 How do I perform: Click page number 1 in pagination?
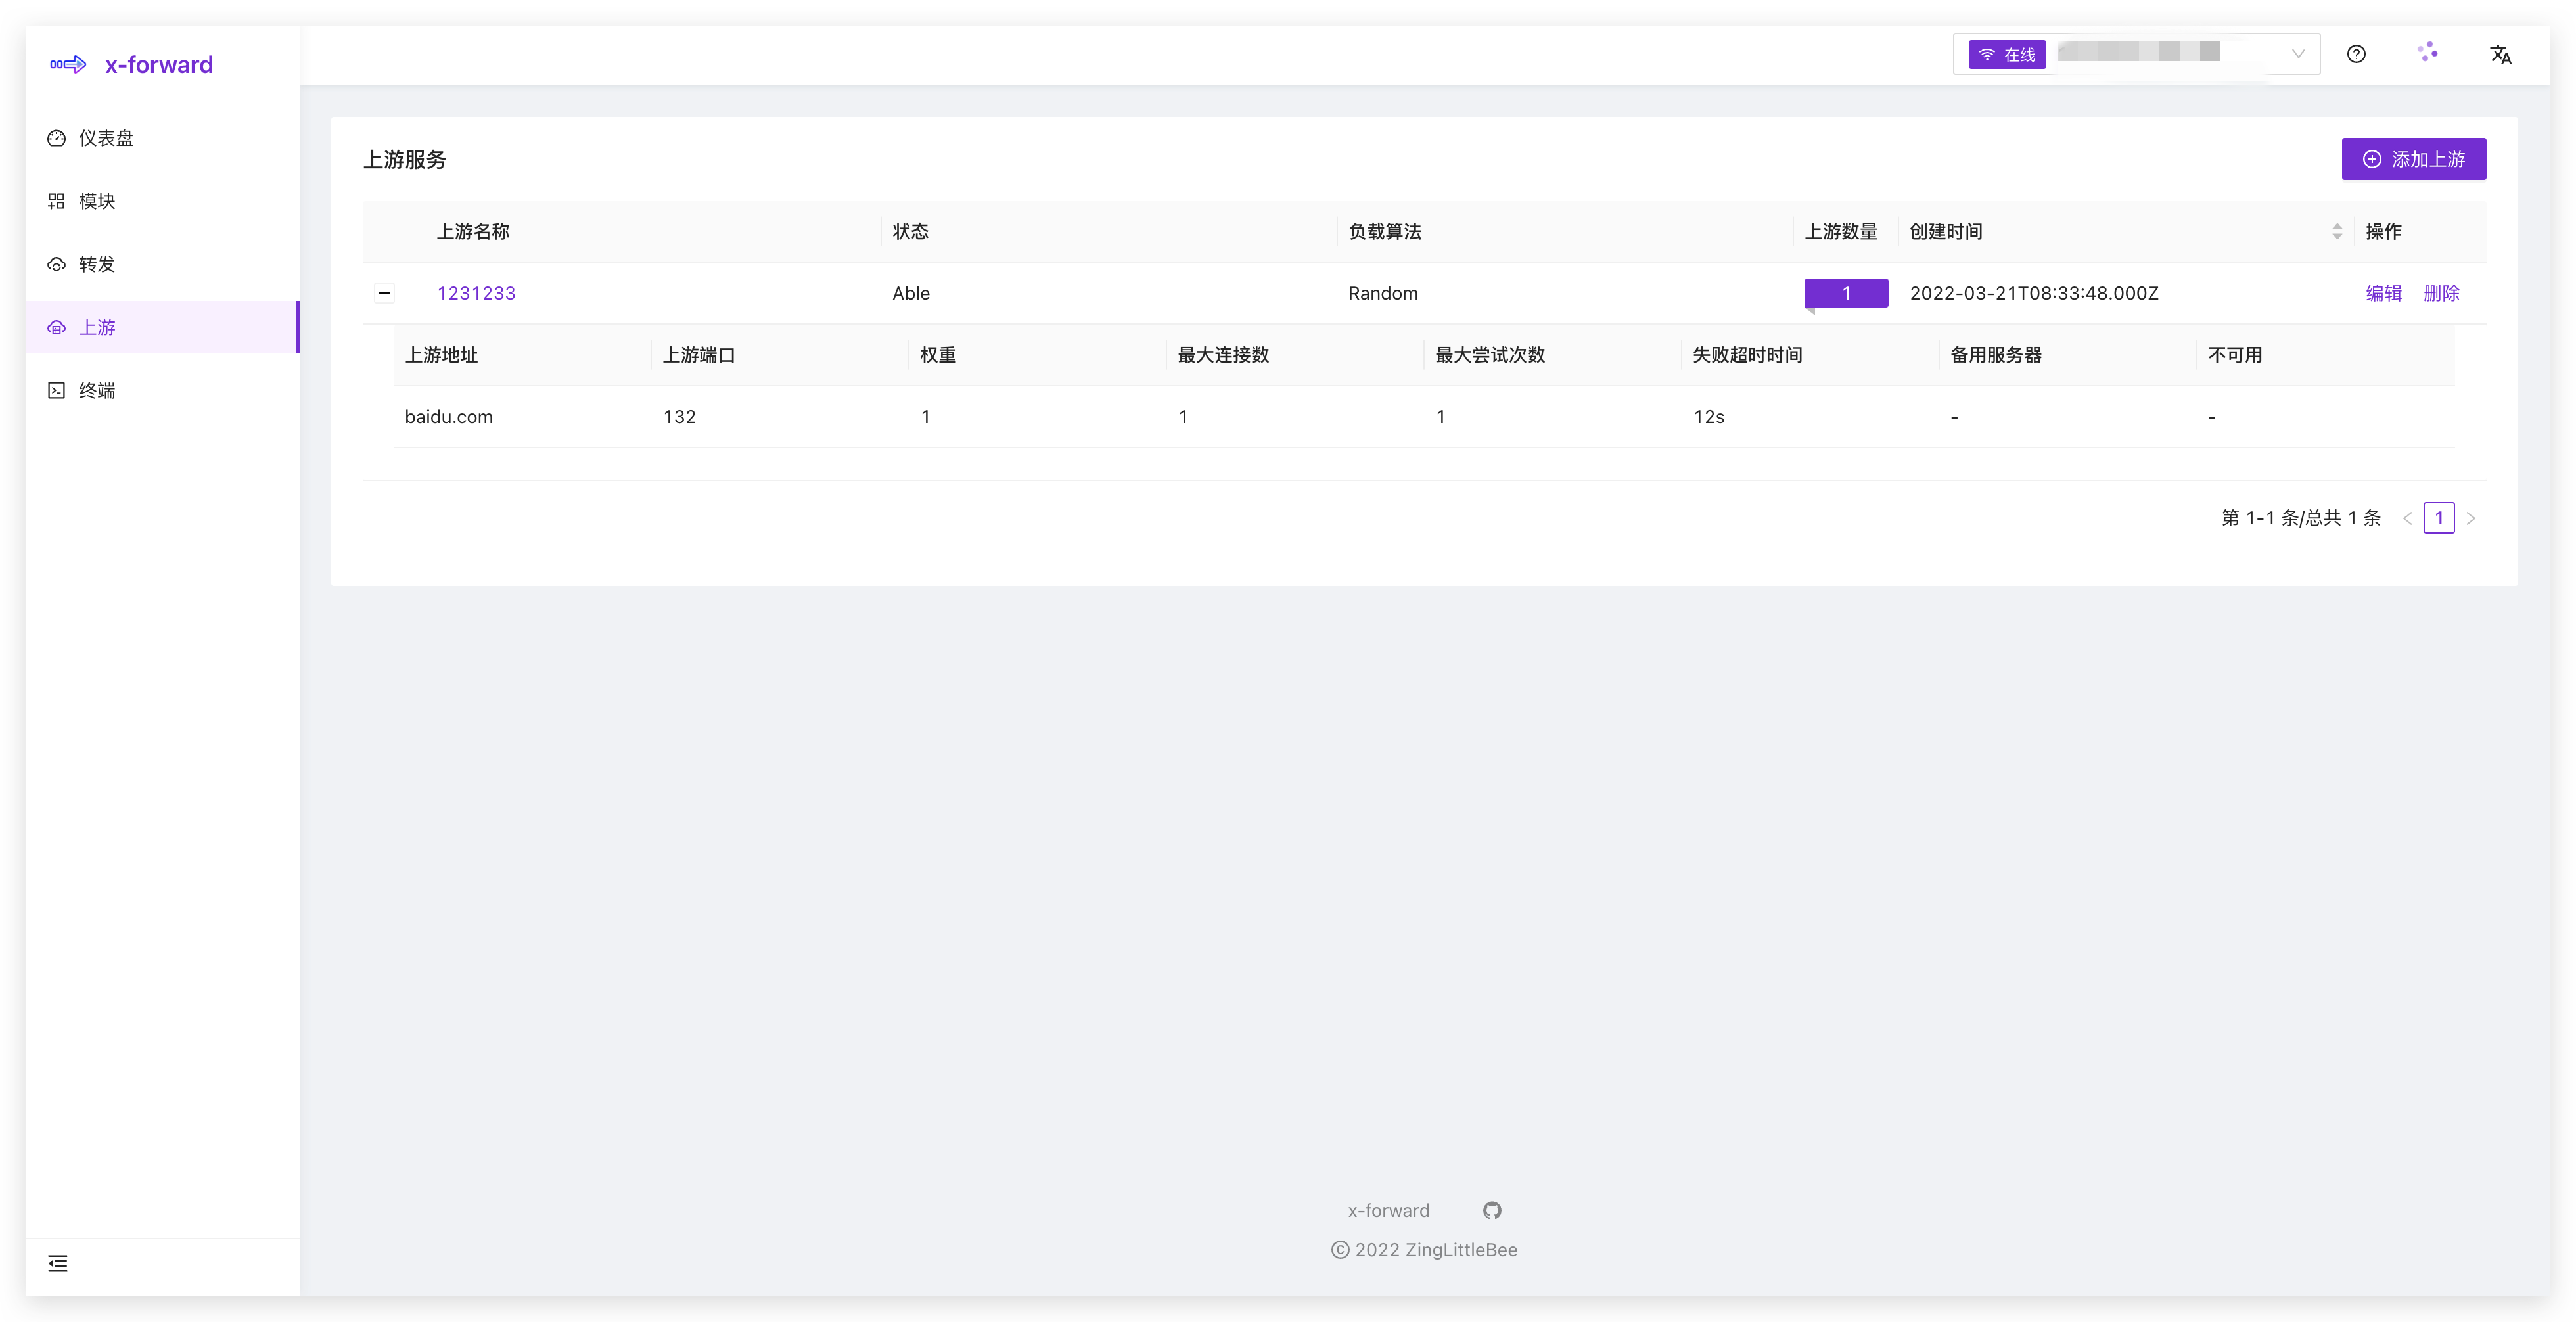point(2438,518)
